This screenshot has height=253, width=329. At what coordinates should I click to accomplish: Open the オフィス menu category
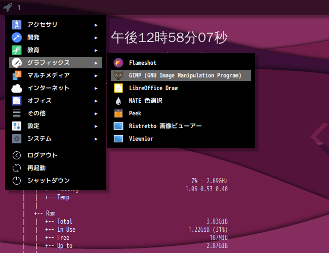tap(56, 101)
